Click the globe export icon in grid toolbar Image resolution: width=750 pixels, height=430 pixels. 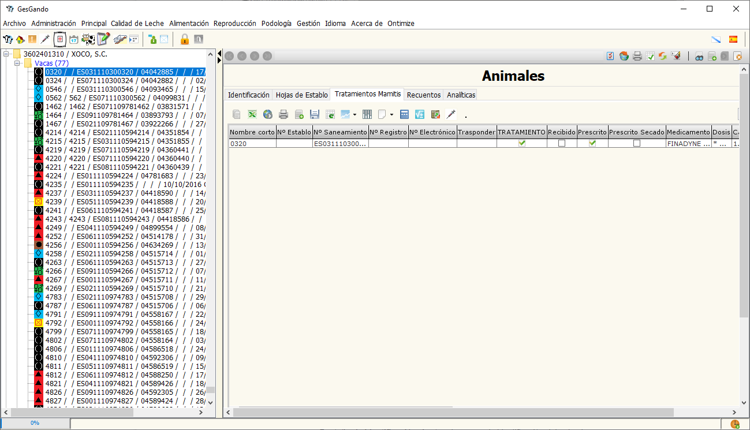267,114
